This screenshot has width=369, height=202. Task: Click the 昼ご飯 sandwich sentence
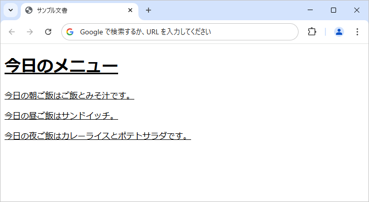coord(61,116)
